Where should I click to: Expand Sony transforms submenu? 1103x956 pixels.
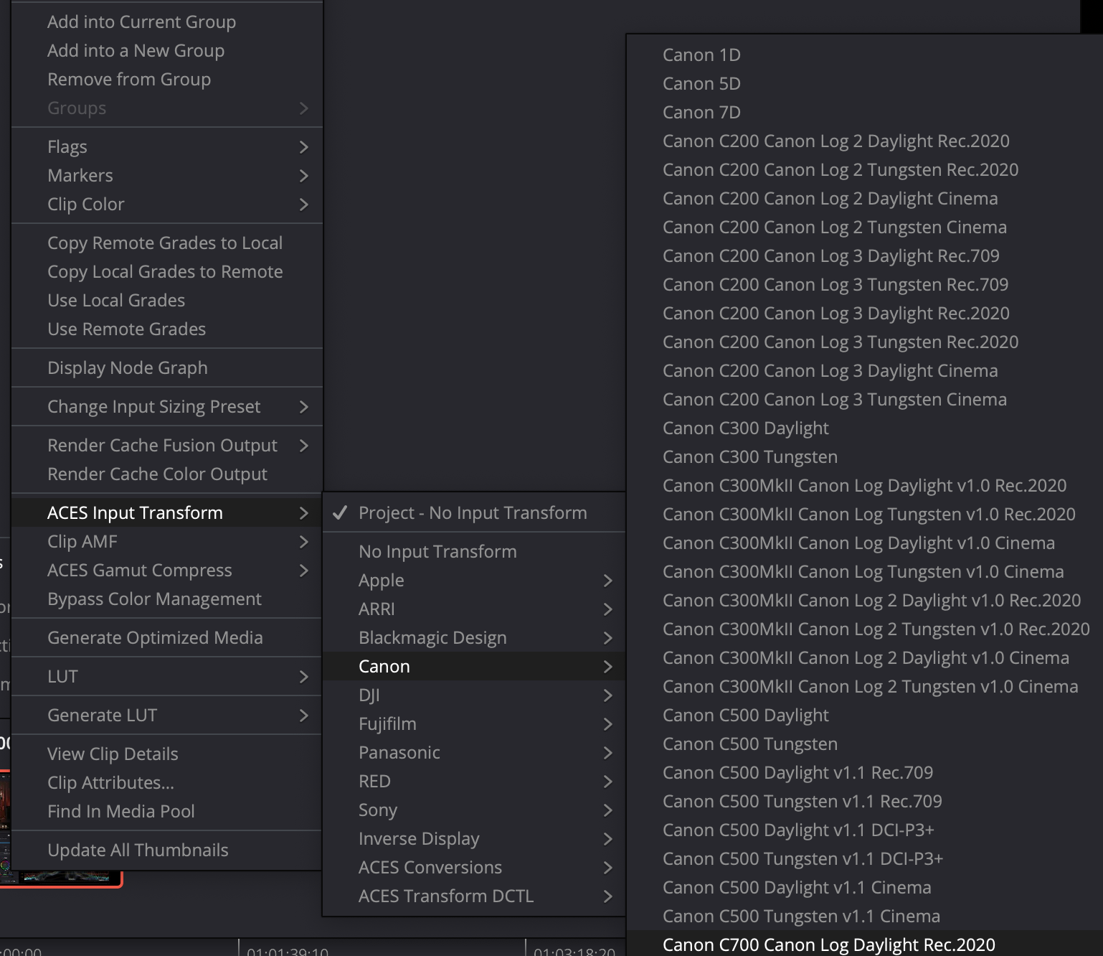coord(474,810)
